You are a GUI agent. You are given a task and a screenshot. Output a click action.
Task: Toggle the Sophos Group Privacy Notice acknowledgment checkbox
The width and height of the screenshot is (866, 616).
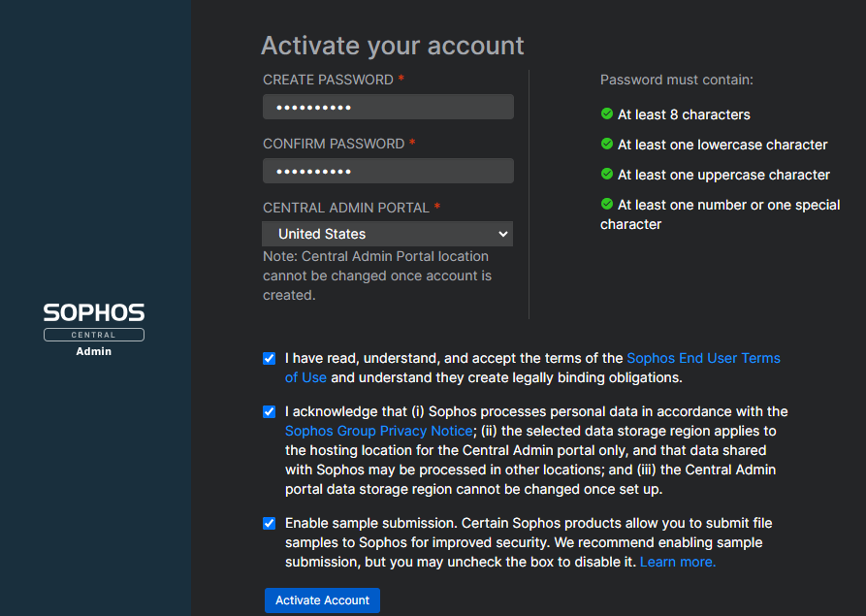269,411
